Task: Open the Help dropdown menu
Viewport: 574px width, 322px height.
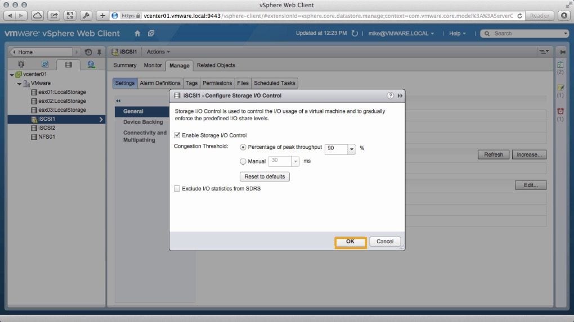Action: (457, 33)
